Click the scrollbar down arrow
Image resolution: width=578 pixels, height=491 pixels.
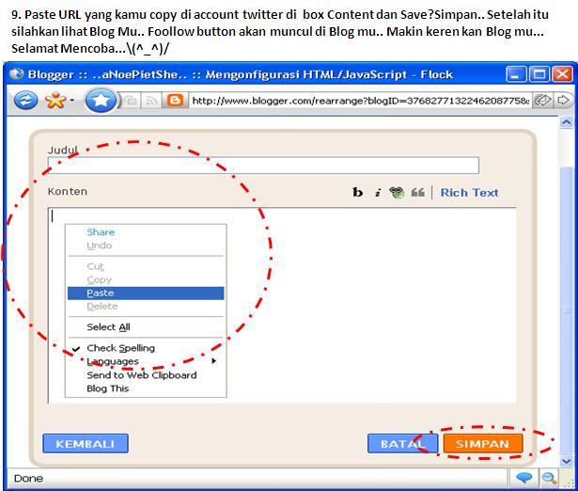tap(567, 461)
